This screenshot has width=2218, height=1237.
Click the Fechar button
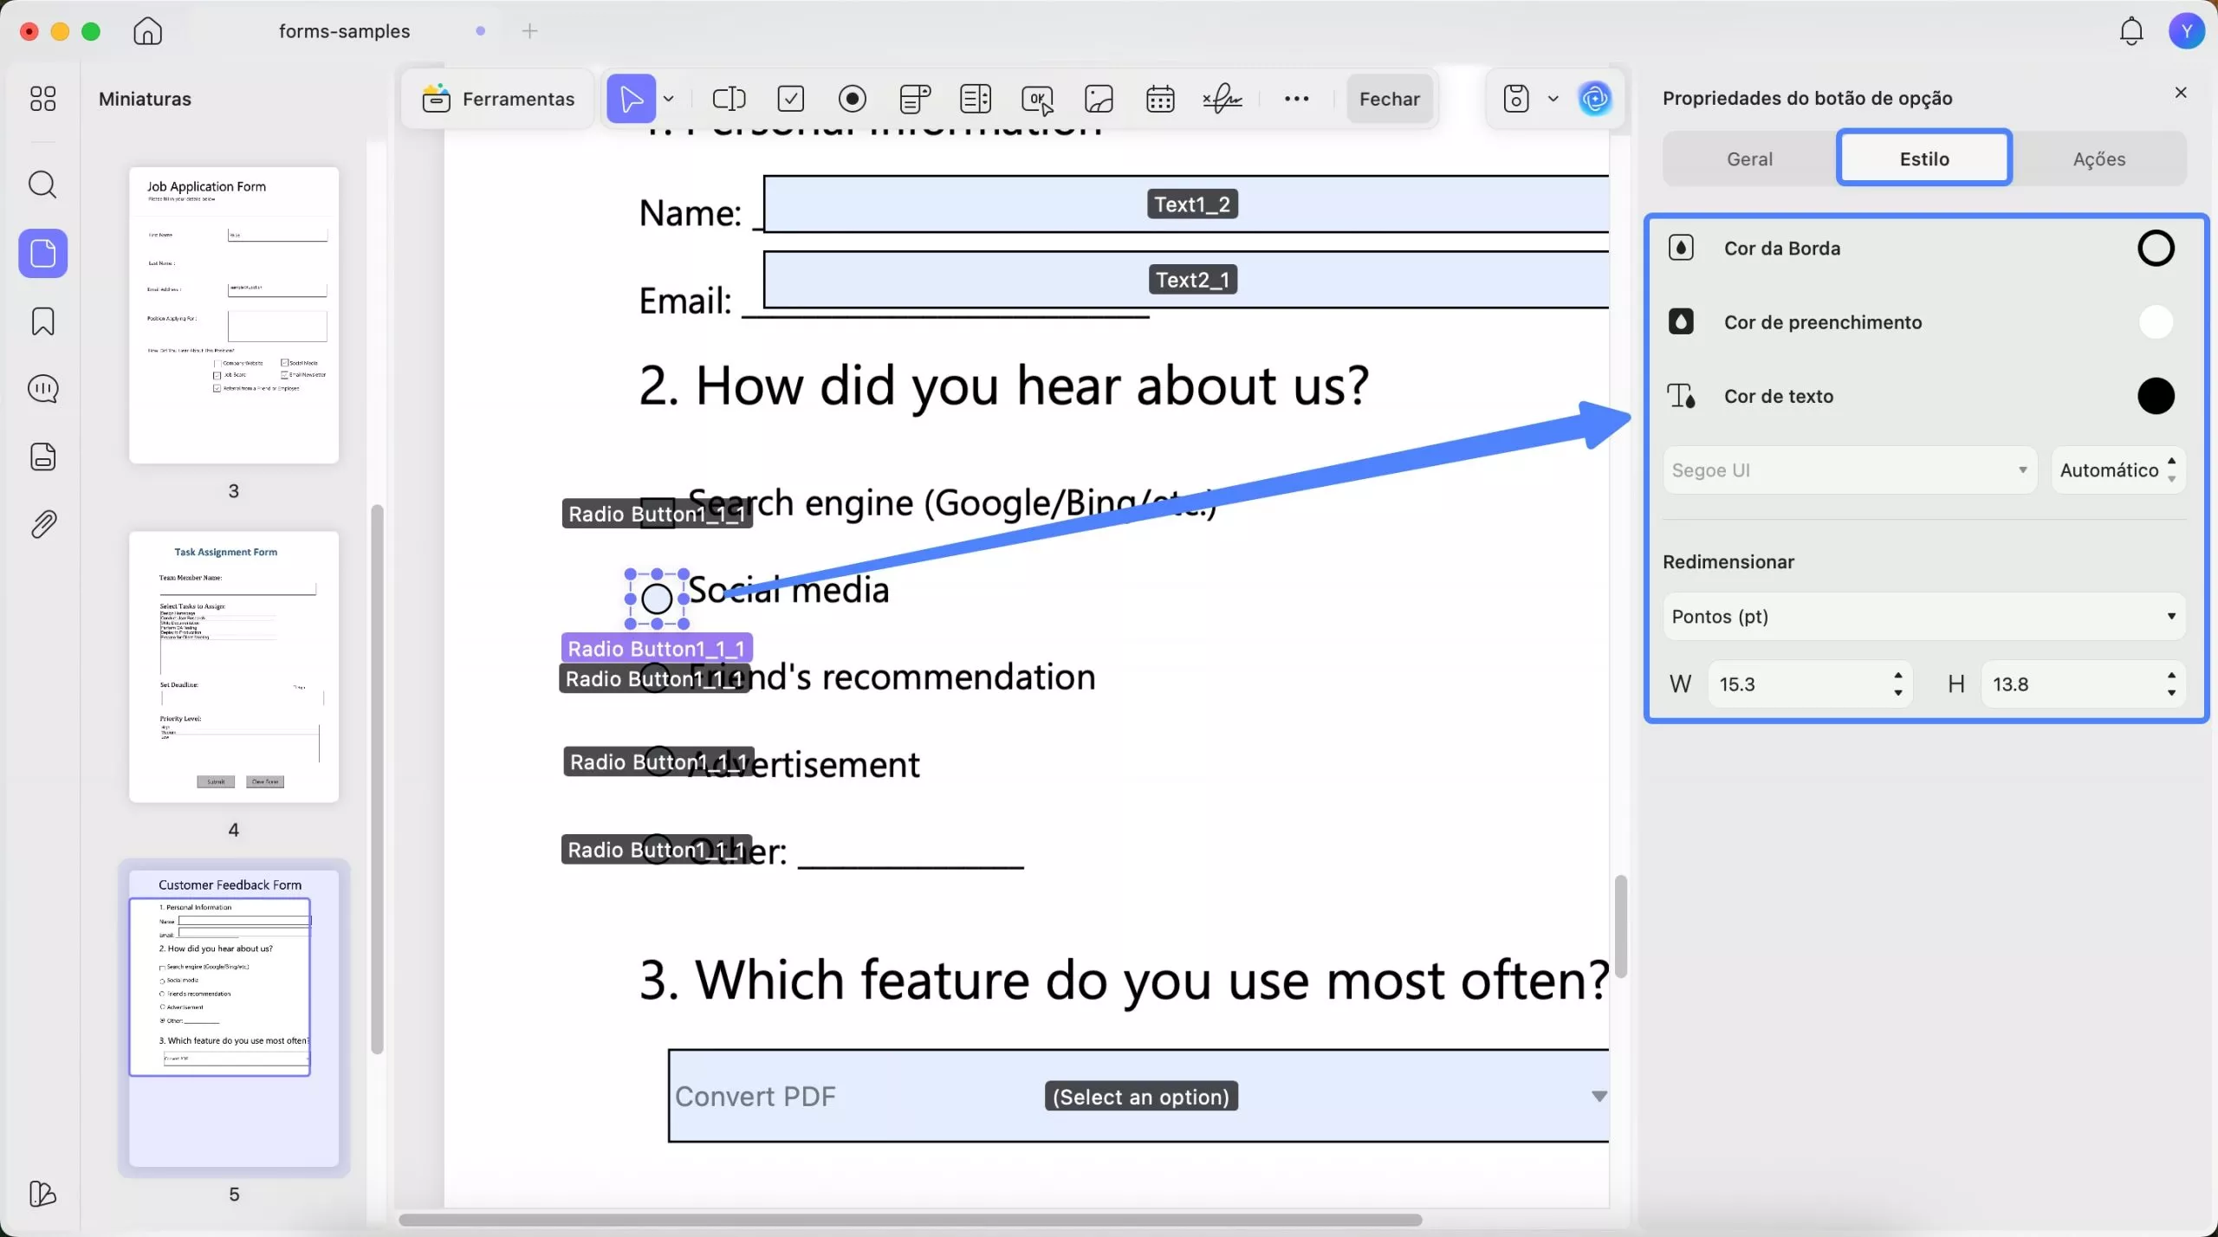click(x=1390, y=99)
